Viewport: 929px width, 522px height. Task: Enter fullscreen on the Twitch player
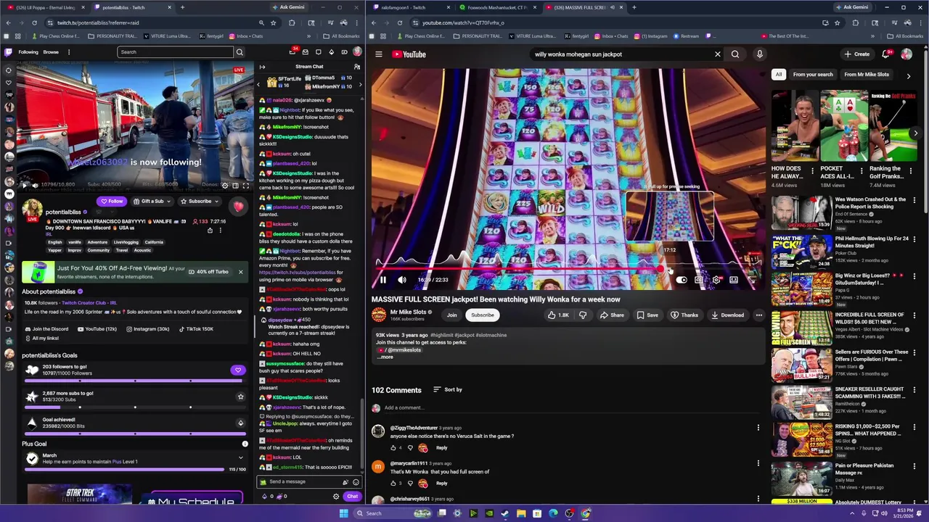tap(245, 186)
